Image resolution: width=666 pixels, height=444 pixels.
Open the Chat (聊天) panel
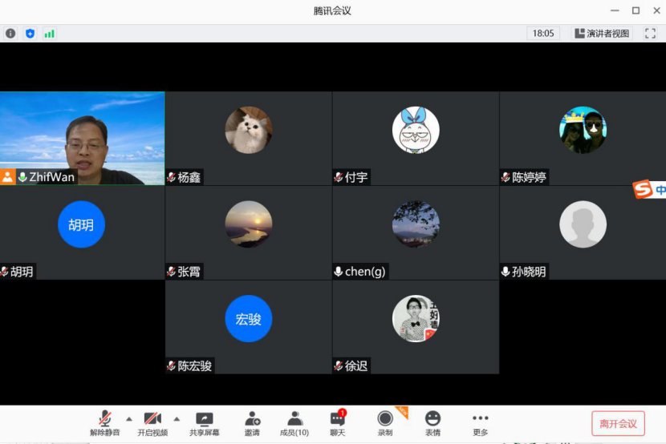coord(338,424)
